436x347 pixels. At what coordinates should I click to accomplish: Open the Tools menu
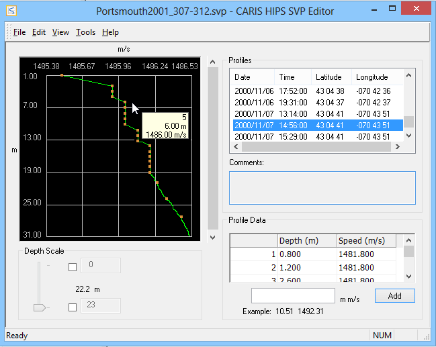click(x=85, y=32)
